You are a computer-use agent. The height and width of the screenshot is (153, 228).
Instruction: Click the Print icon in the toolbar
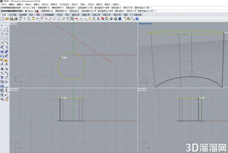(16, 19)
